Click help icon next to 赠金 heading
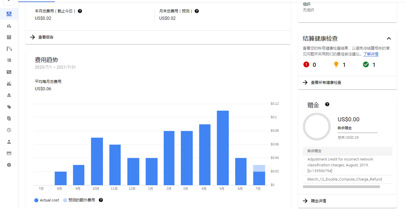This screenshot has height=209, width=406. [x=327, y=104]
